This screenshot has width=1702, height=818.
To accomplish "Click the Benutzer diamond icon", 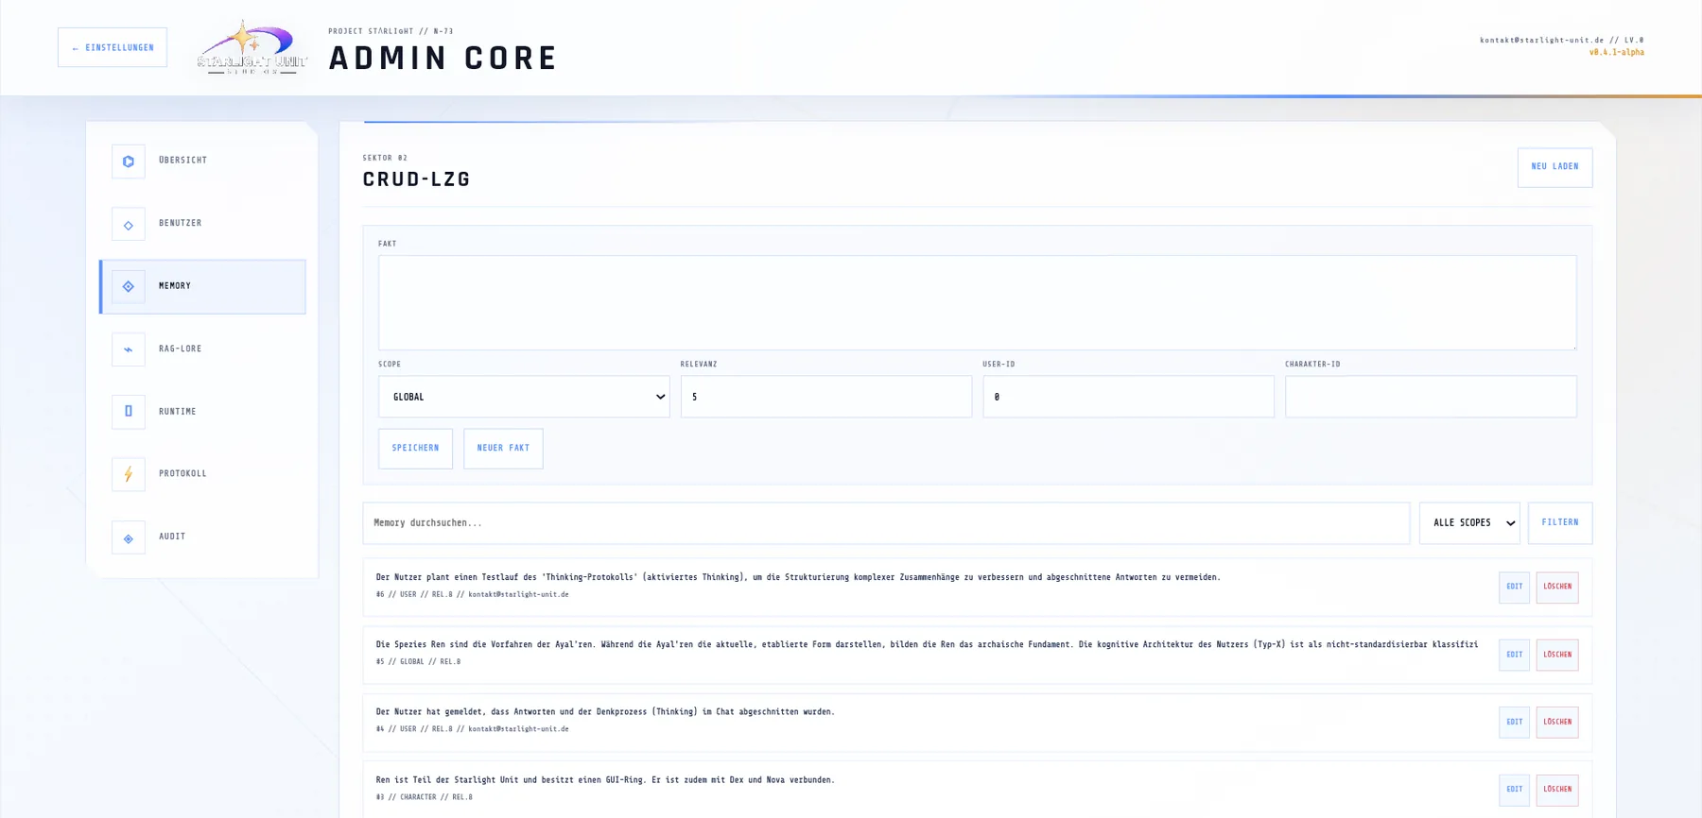I will pos(129,225).
